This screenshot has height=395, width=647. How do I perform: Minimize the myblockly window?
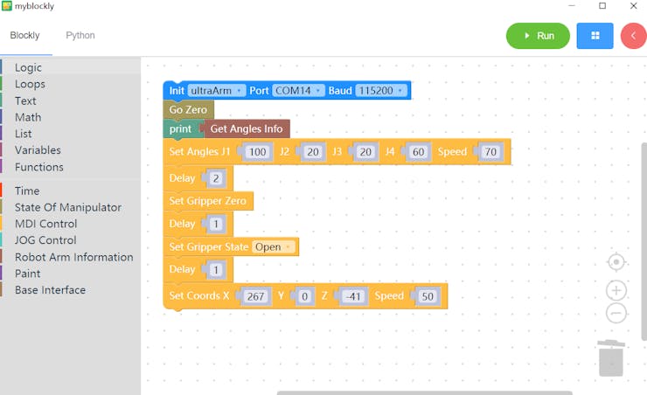pos(572,6)
